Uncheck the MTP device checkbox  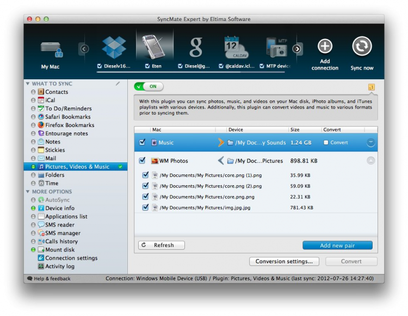pos(262,66)
